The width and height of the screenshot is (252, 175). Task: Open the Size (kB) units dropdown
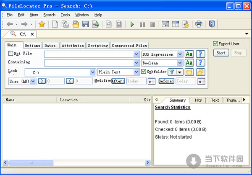33,81
